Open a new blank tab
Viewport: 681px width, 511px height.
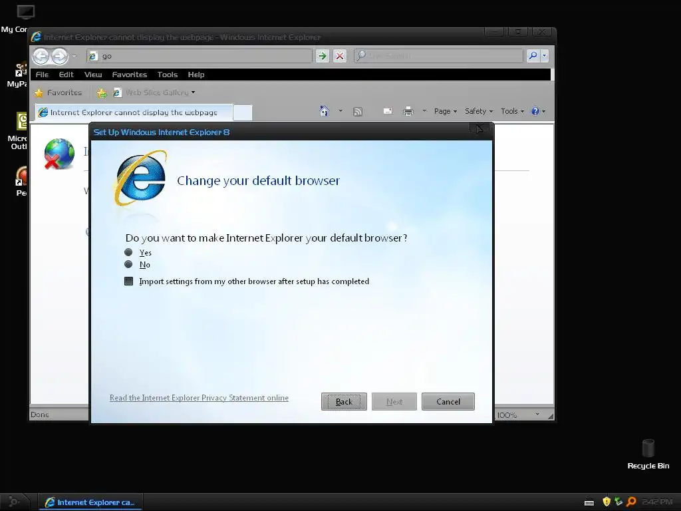coord(242,112)
